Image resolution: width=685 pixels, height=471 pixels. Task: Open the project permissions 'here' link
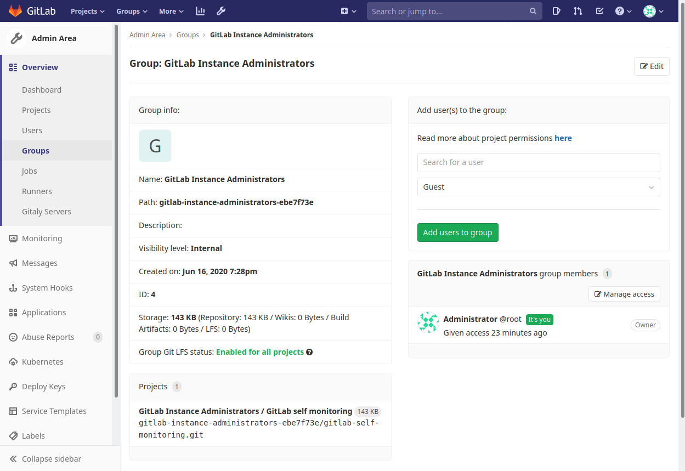tap(563, 138)
